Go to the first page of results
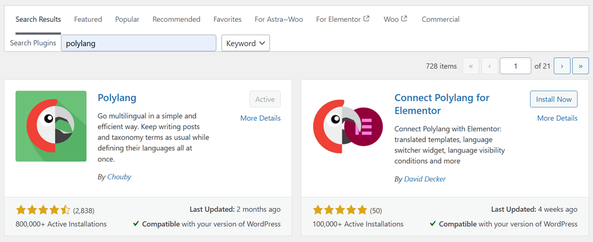The width and height of the screenshot is (593, 242). coord(471,66)
